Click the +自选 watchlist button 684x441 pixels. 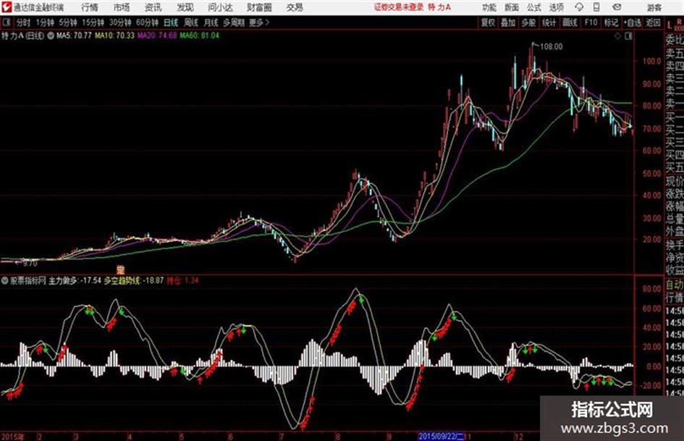(632, 22)
